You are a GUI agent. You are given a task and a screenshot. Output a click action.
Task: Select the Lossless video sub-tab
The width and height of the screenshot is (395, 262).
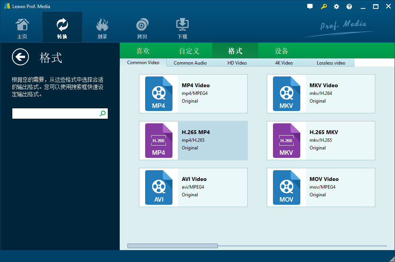pyautogui.click(x=331, y=63)
